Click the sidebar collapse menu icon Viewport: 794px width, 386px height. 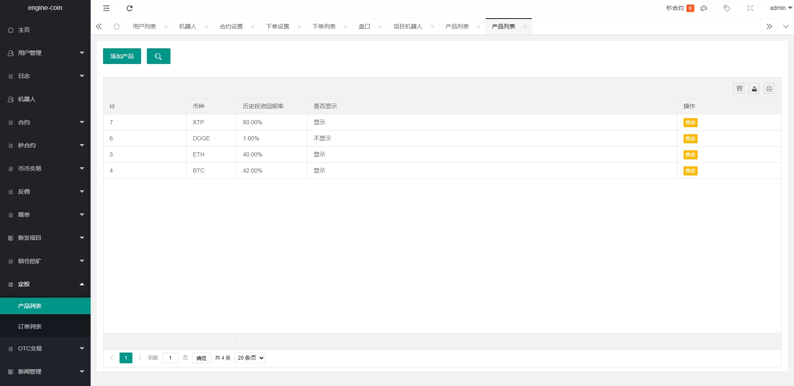click(x=106, y=8)
